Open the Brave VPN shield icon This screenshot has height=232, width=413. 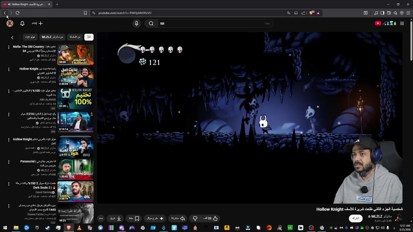402,13
